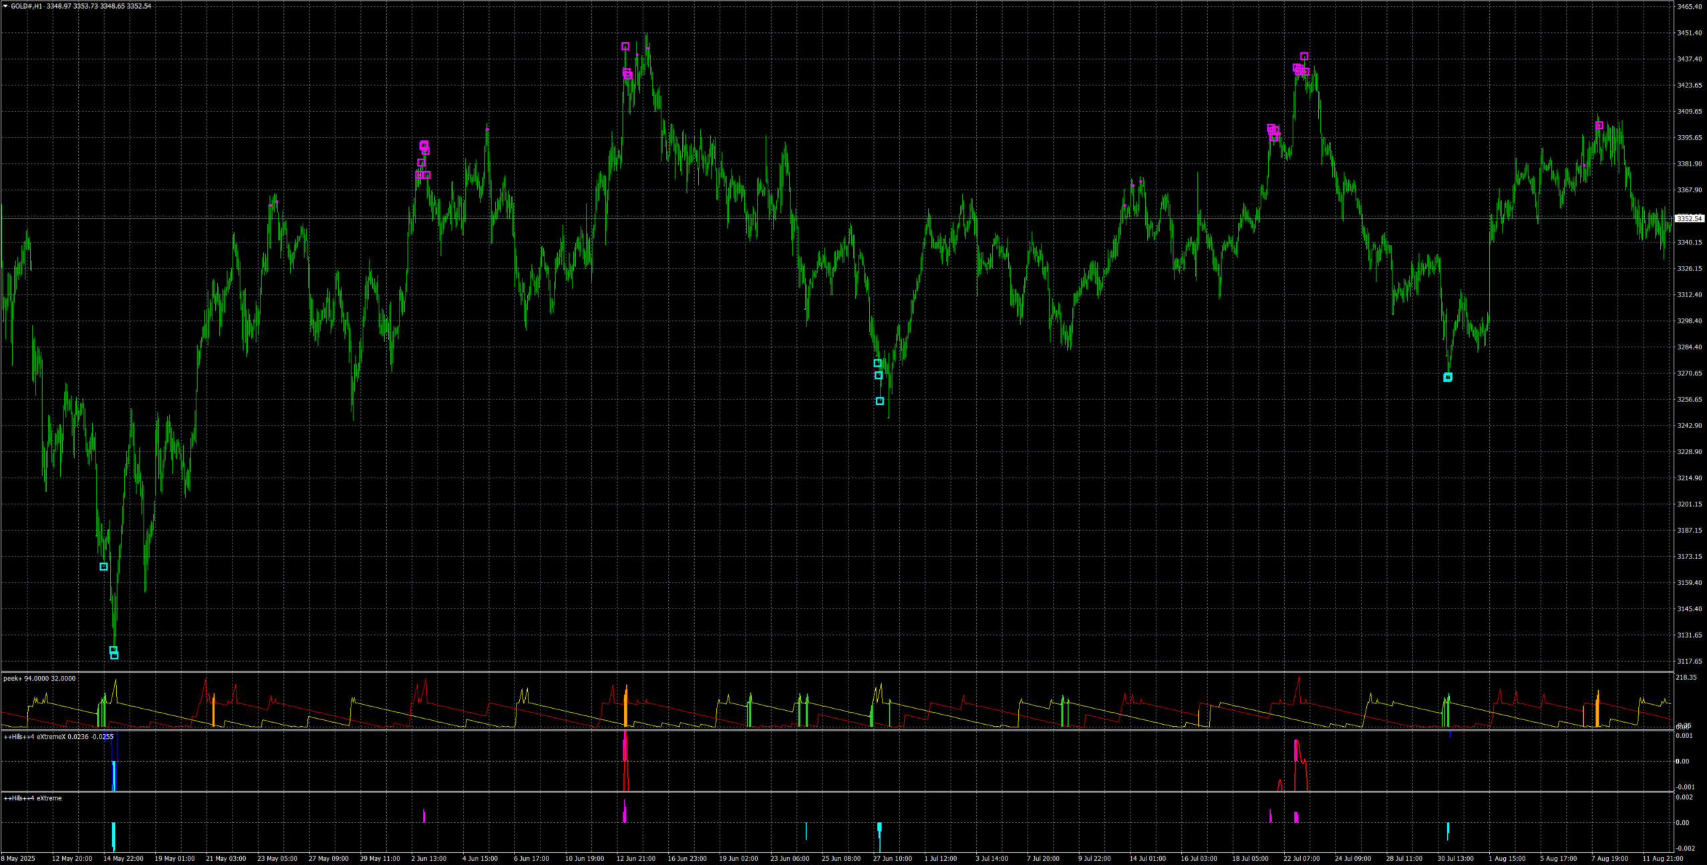
Task: Click the GOLD#,H1 symbol title text
Action: click(x=27, y=6)
